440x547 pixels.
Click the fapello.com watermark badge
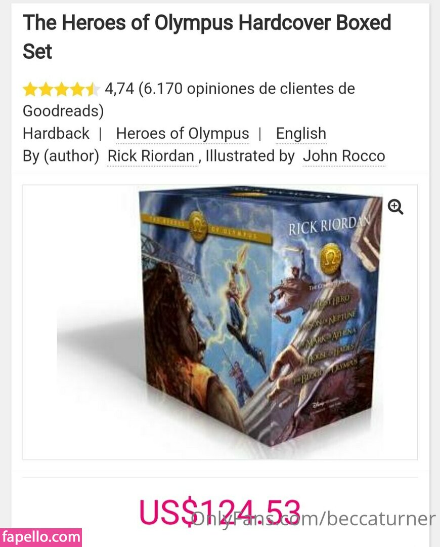tap(41, 537)
